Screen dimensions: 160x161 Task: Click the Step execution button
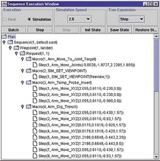click(x=40, y=30)
